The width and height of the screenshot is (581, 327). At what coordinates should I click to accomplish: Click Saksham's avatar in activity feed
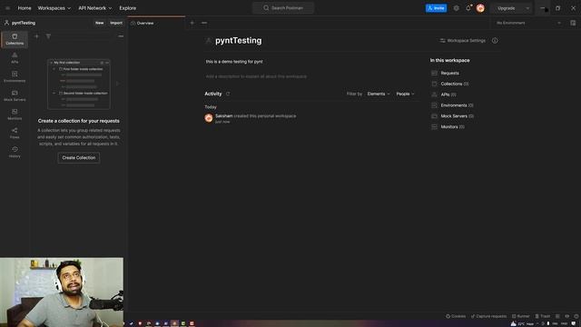[209, 118]
